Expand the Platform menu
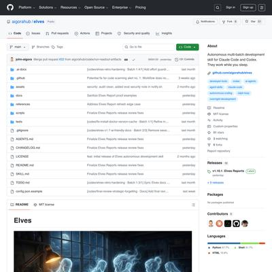 (x=27, y=7)
